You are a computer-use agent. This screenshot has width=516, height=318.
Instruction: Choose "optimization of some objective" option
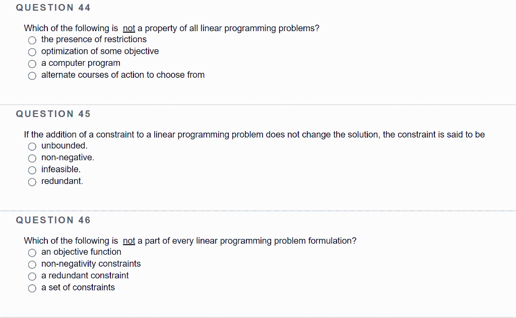[x=32, y=52]
